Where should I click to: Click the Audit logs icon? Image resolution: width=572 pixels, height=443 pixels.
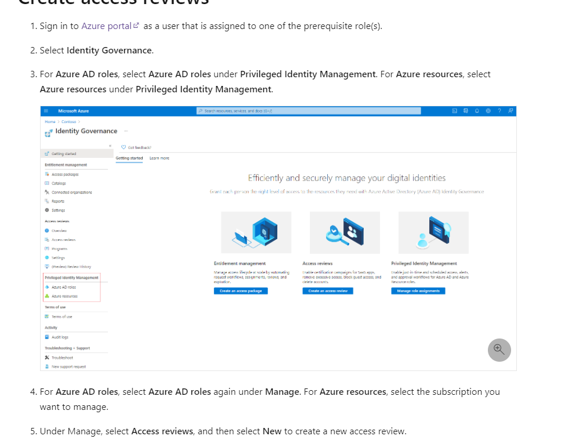[46, 337]
